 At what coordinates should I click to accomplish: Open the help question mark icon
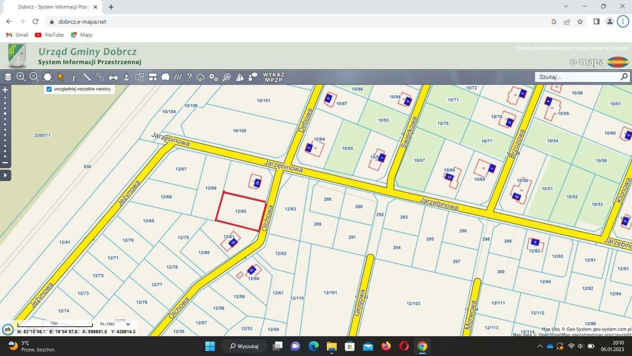click(189, 77)
